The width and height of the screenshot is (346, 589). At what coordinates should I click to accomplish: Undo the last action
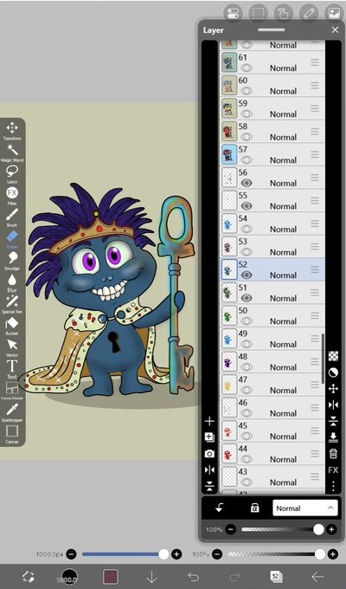[x=193, y=577]
